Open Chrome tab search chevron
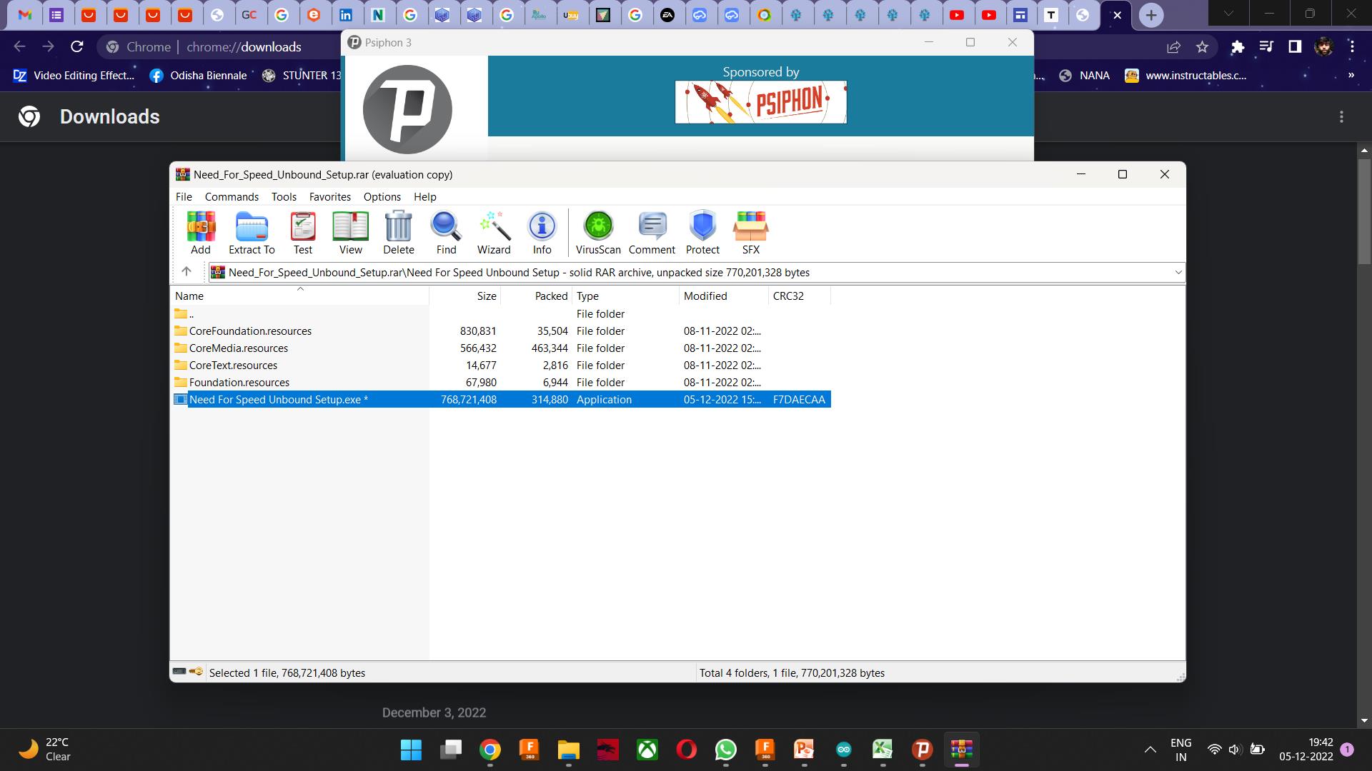 tap(1228, 14)
